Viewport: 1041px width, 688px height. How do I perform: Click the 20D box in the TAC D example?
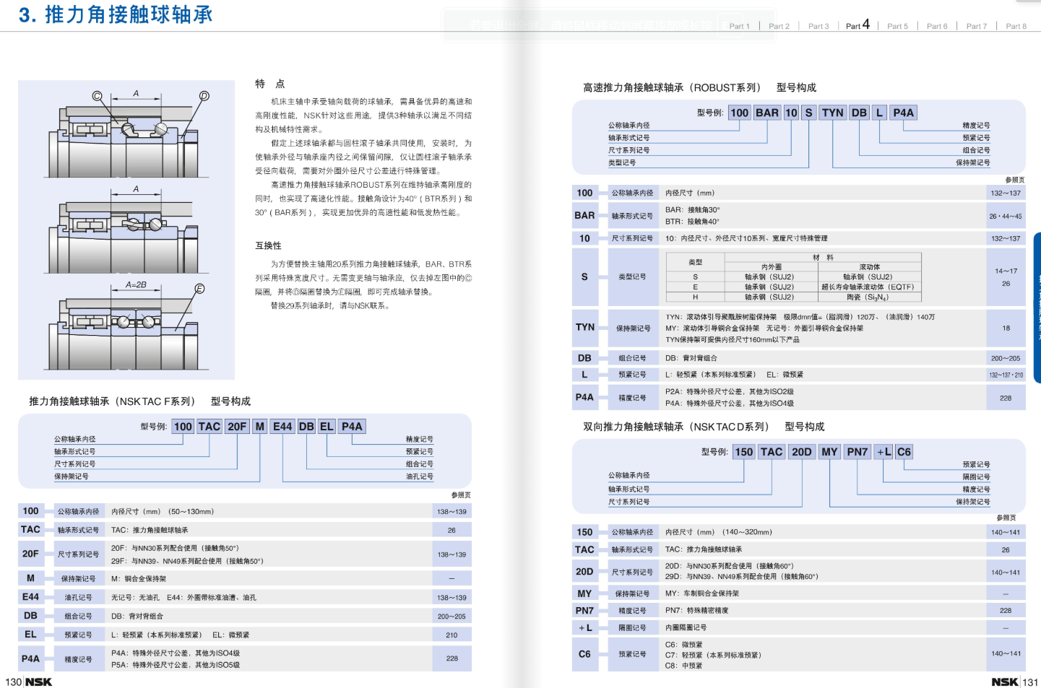[x=802, y=452]
